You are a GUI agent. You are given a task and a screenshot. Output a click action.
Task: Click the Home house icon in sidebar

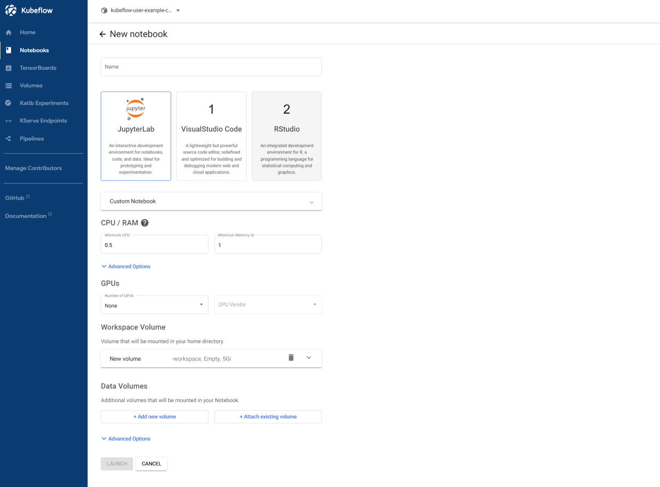click(9, 32)
